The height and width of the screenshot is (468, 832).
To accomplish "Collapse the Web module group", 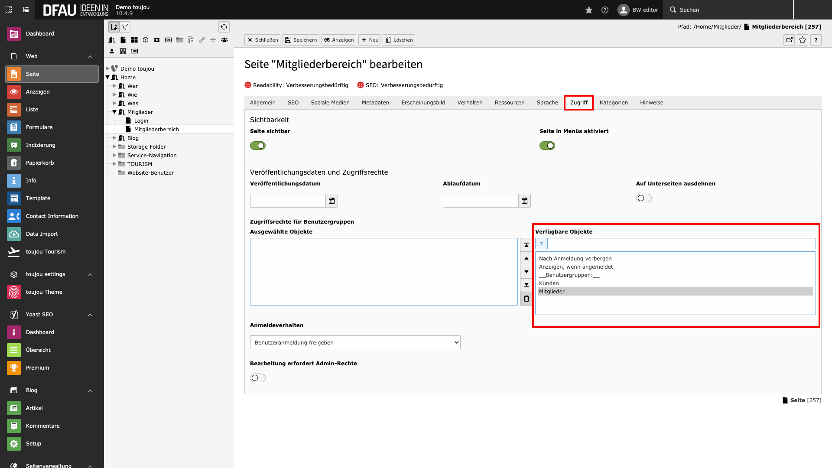I will point(90,56).
